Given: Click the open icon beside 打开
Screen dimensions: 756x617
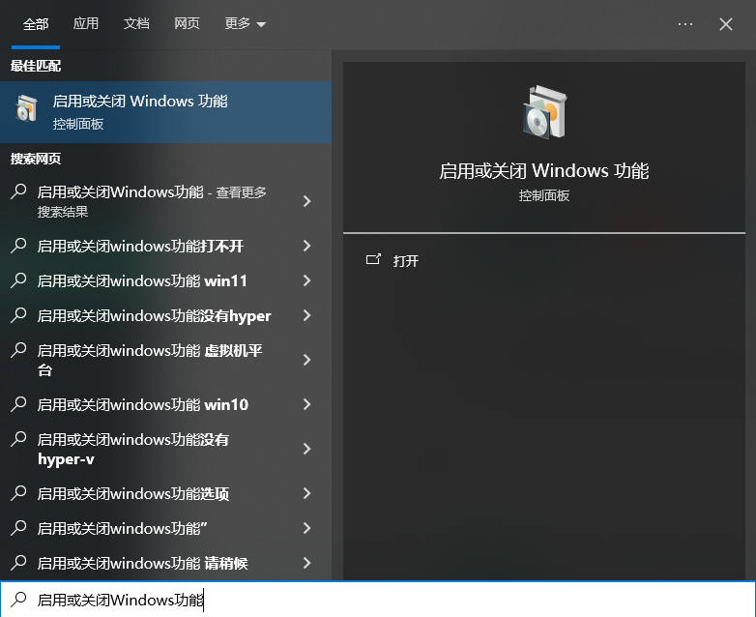Looking at the screenshot, I should [373, 260].
